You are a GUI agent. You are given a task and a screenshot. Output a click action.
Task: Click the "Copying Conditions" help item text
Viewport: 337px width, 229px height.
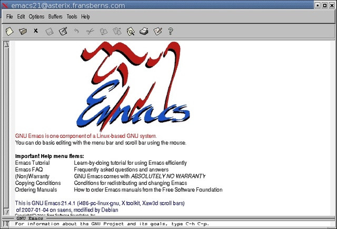coord(38,183)
